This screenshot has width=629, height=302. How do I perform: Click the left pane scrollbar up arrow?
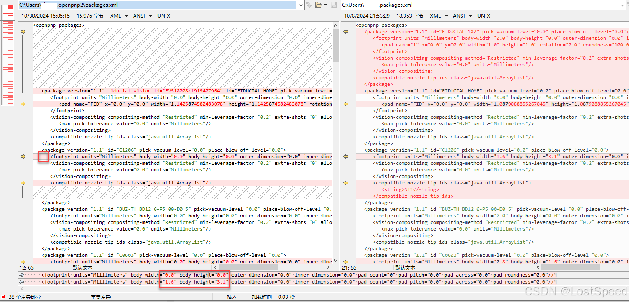[335, 25]
